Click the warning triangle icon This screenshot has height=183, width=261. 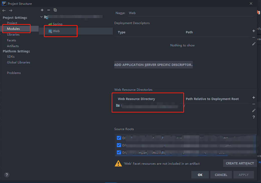118,163
